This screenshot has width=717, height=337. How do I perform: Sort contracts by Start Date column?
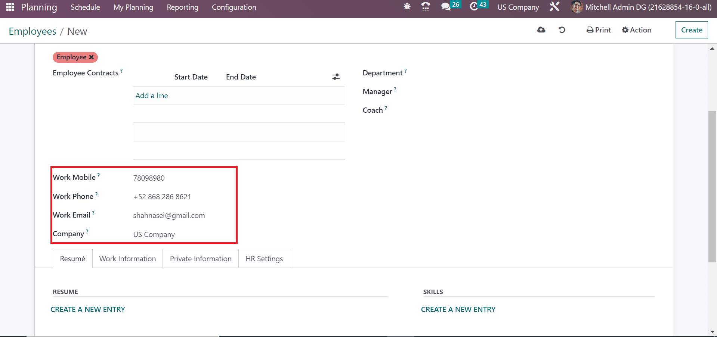(x=191, y=77)
